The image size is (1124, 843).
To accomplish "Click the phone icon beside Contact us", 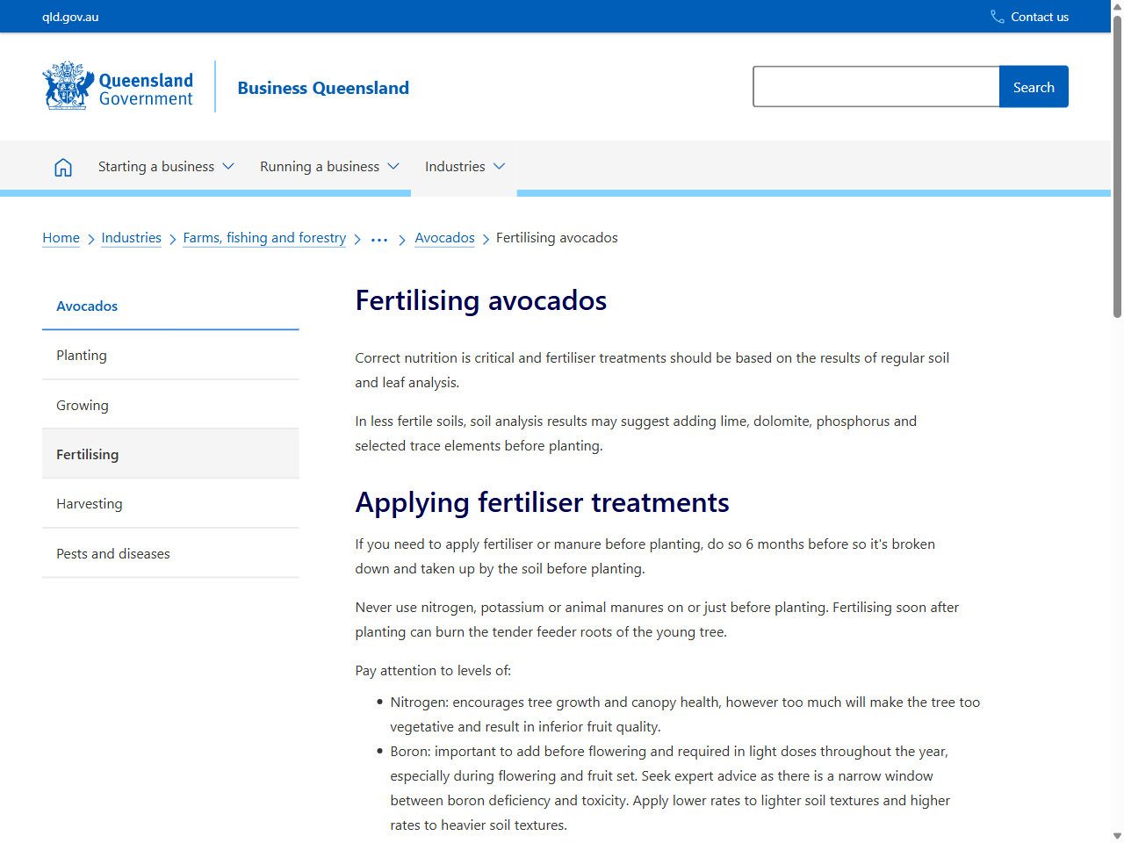I will pos(996,16).
